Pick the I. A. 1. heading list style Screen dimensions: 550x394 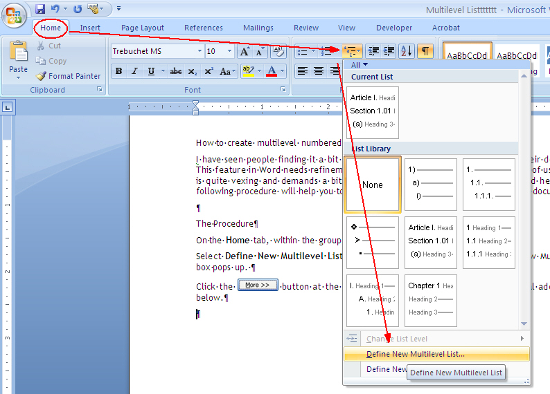tap(373, 301)
